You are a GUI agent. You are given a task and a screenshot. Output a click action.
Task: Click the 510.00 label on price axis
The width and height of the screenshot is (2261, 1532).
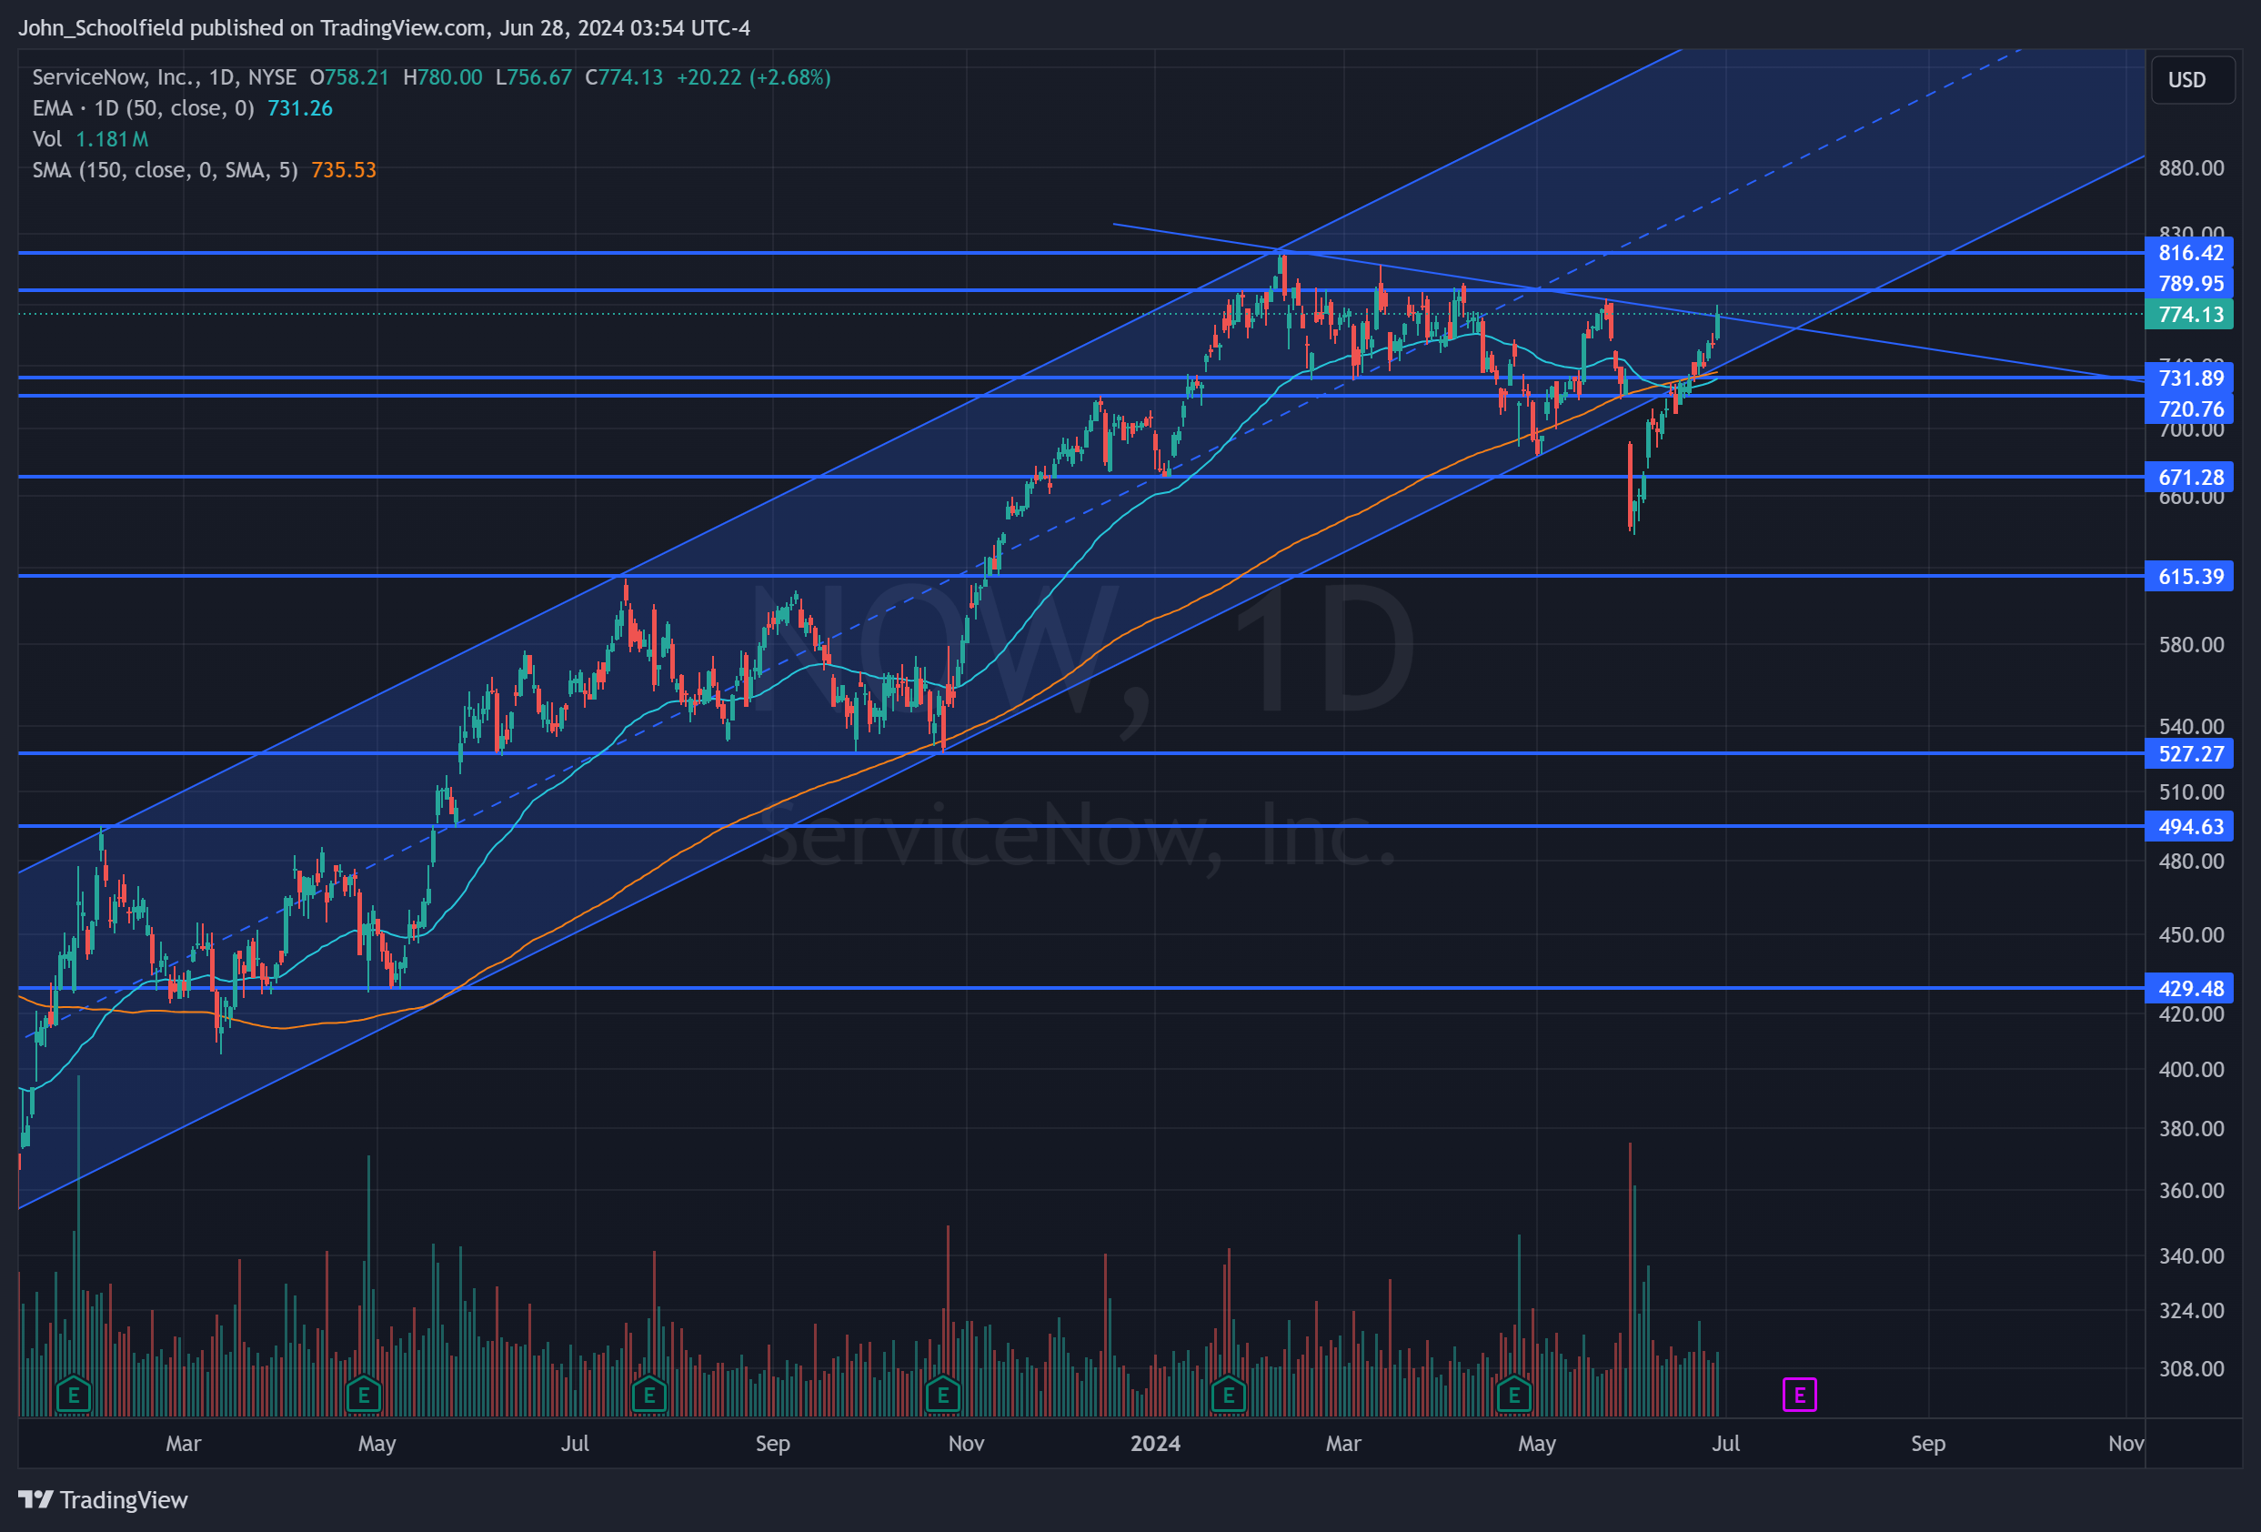tap(2191, 791)
